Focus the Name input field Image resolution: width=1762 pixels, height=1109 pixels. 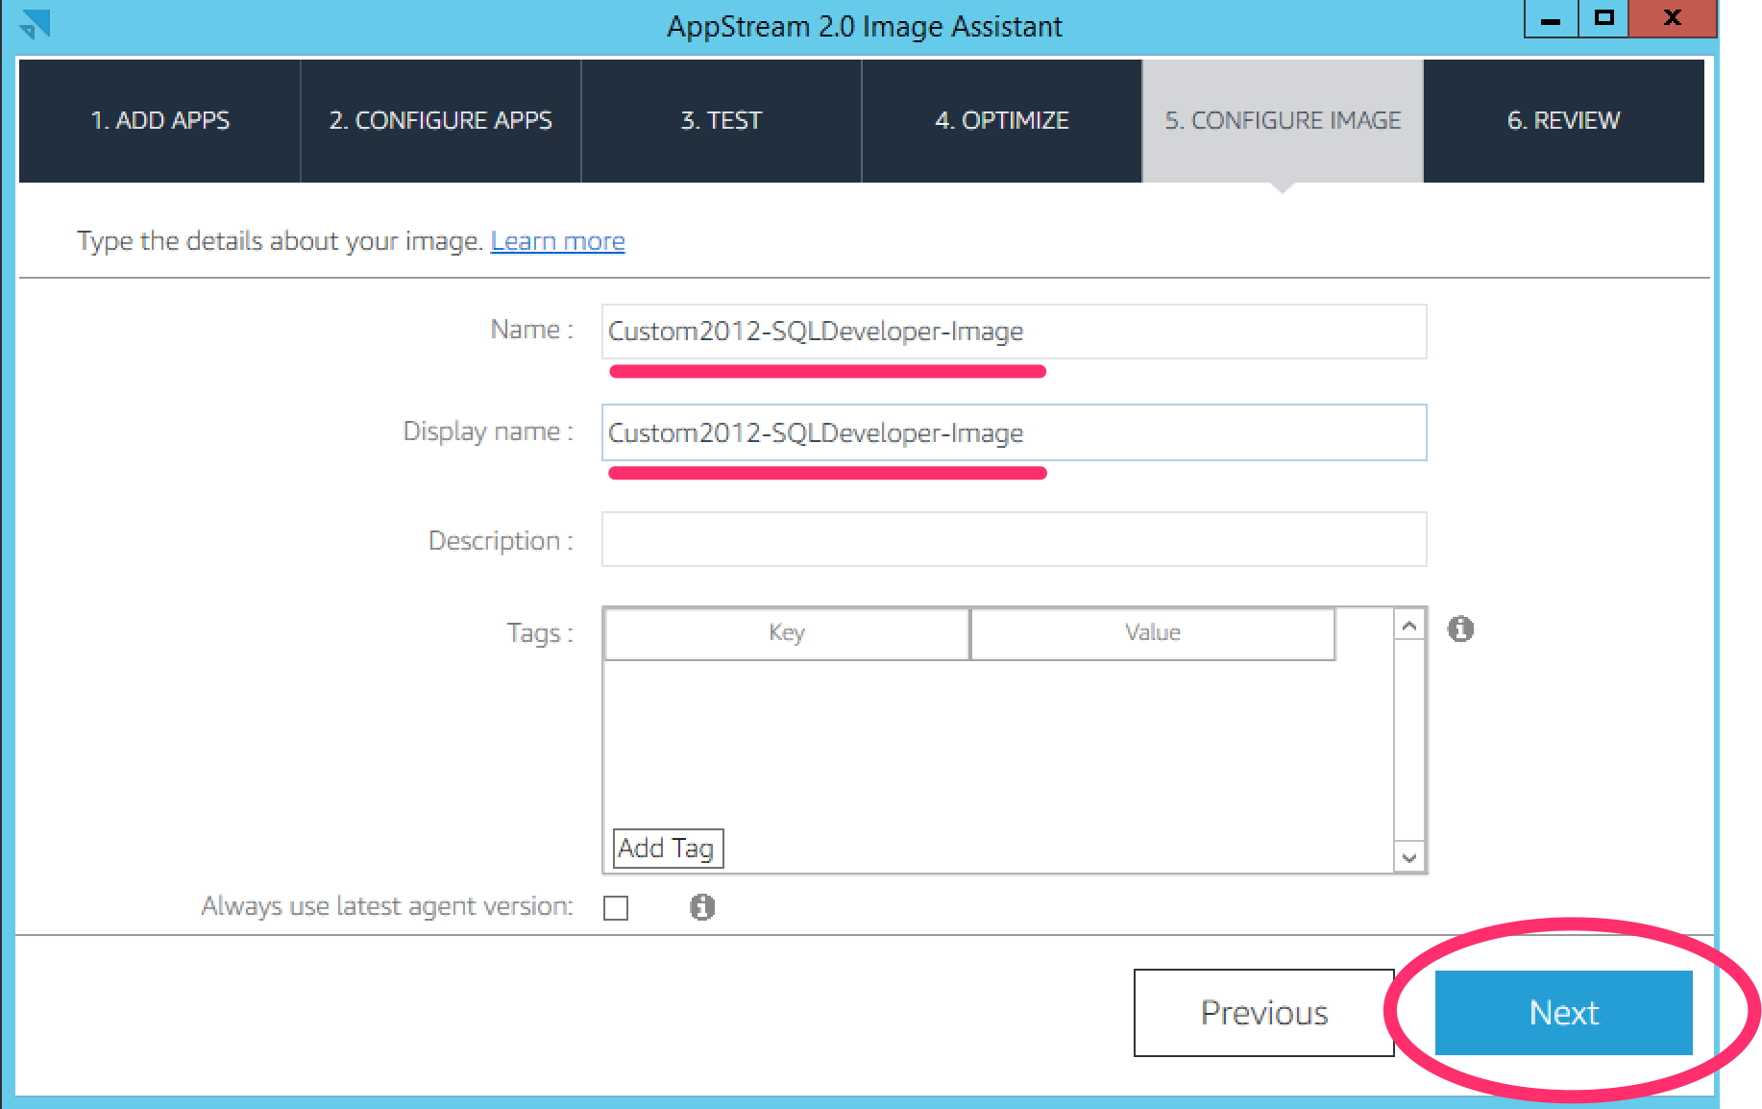click(1014, 332)
